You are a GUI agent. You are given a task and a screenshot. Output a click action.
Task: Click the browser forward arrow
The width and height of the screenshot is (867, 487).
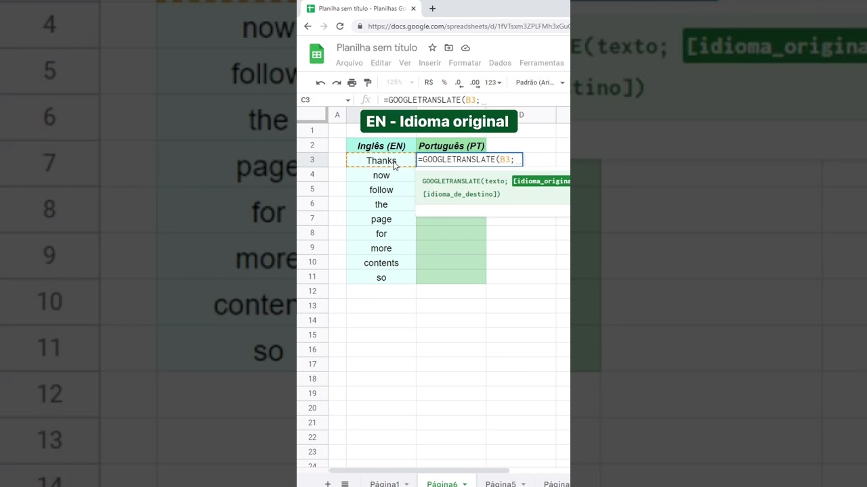pos(324,26)
